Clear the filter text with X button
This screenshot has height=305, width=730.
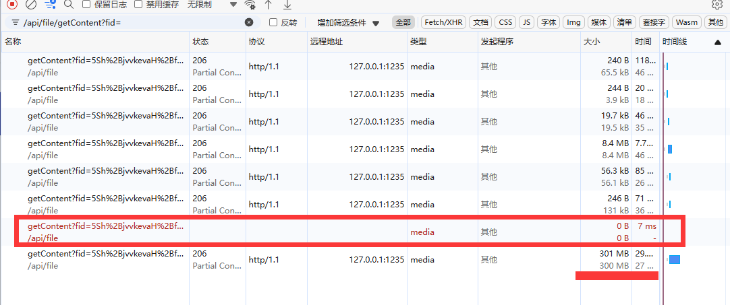(249, 22)
